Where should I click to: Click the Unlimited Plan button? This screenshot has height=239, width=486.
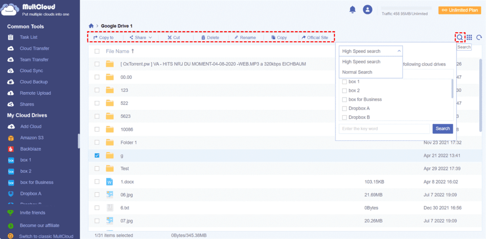(459, 10)
